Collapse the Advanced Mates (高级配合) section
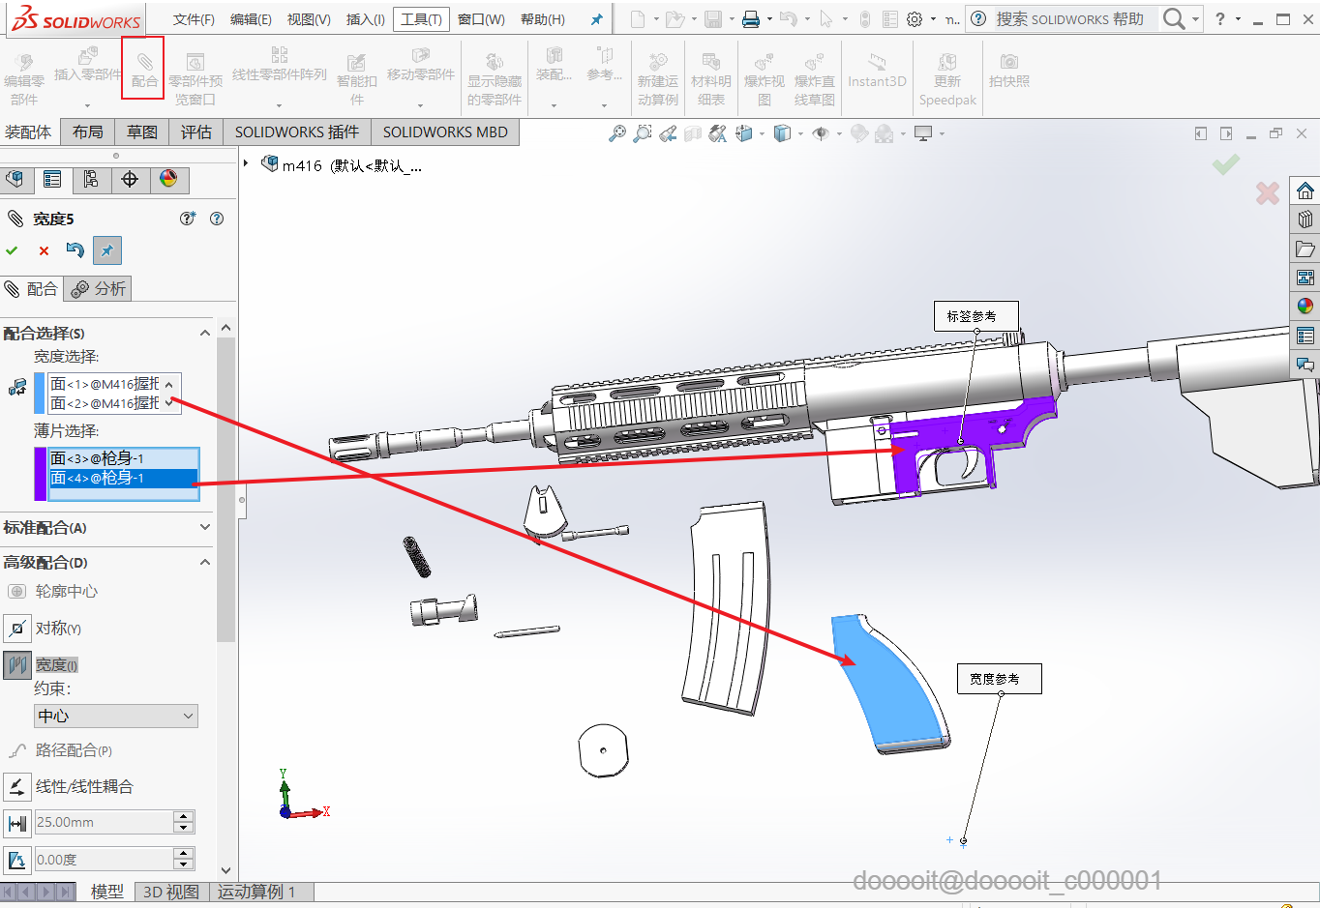Screen dimensions: 1320x908 [204, 563]
